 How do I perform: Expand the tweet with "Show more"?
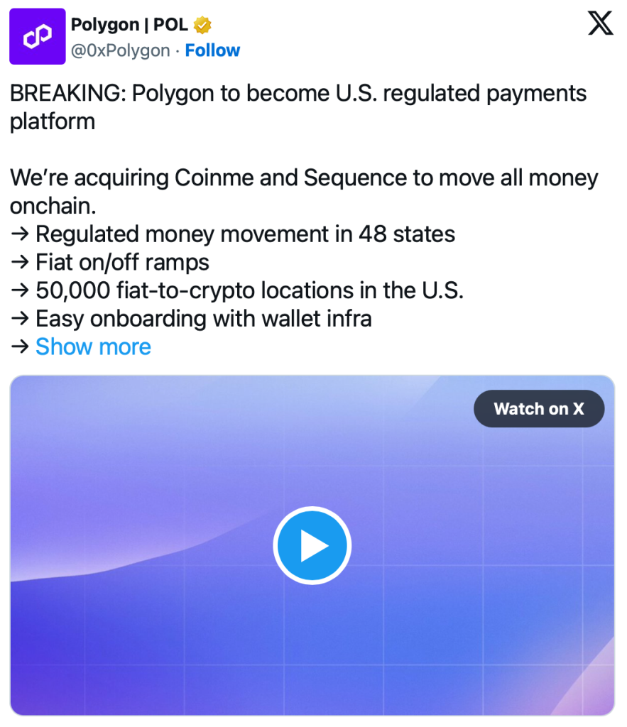pyautogui.click(x=93, y=346)
